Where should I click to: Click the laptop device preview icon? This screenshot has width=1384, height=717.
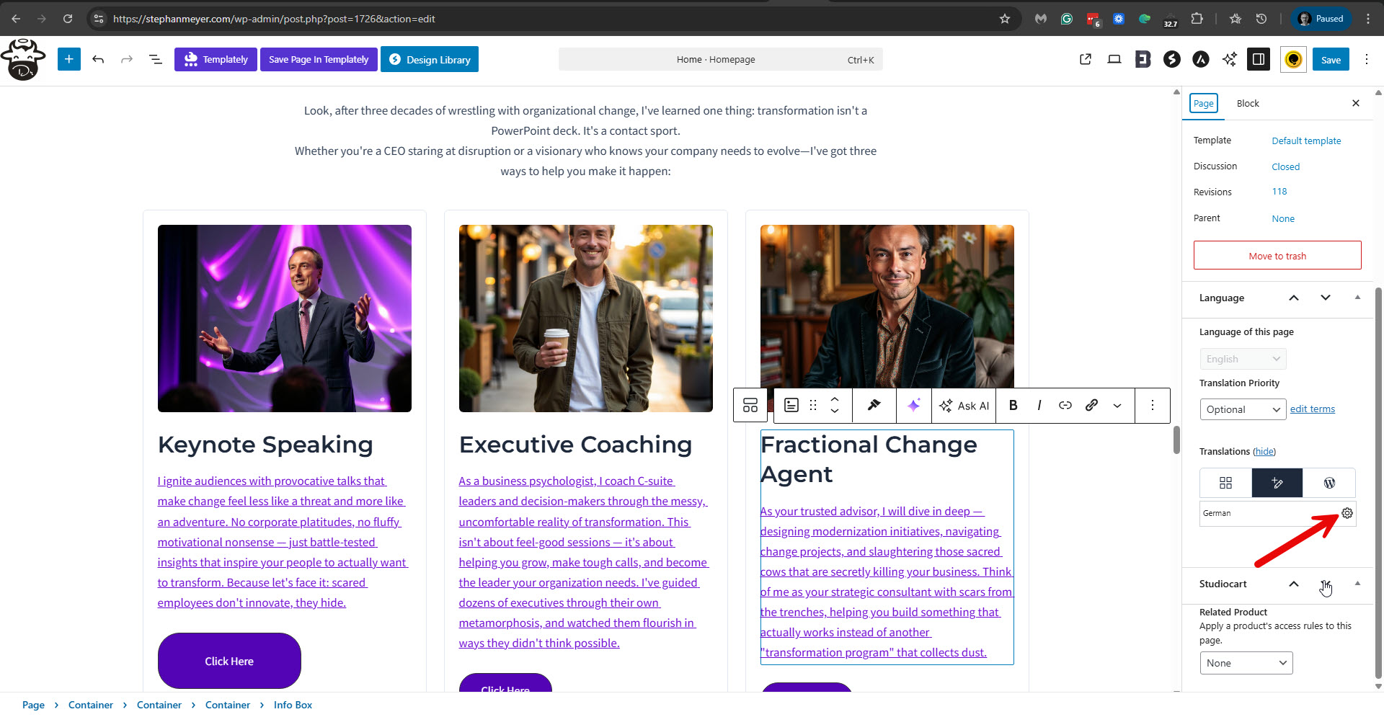1114,59
